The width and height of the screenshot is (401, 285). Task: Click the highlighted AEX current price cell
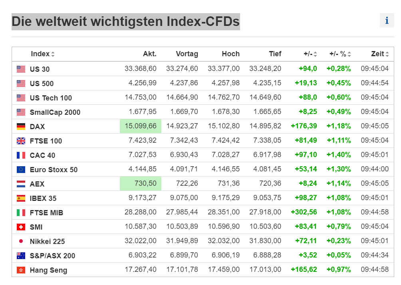pyautogui.click(x=141, y=183)
